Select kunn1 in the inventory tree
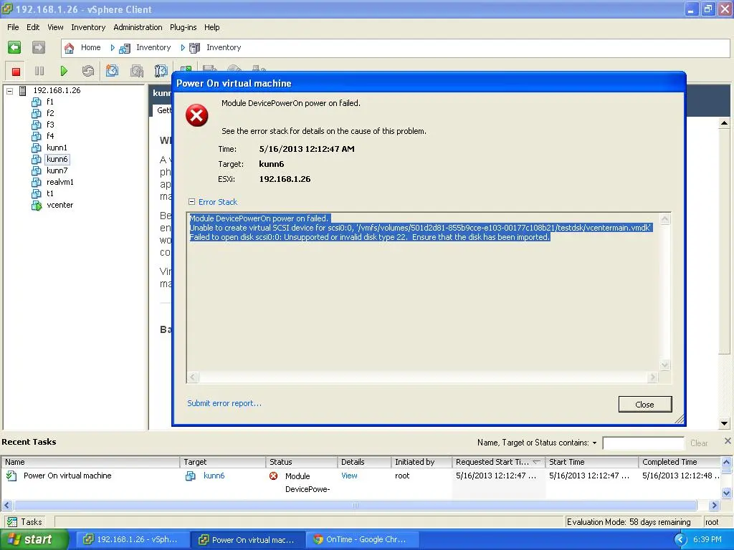This screenshot has width=734, height=550. (x=57, y=148)
